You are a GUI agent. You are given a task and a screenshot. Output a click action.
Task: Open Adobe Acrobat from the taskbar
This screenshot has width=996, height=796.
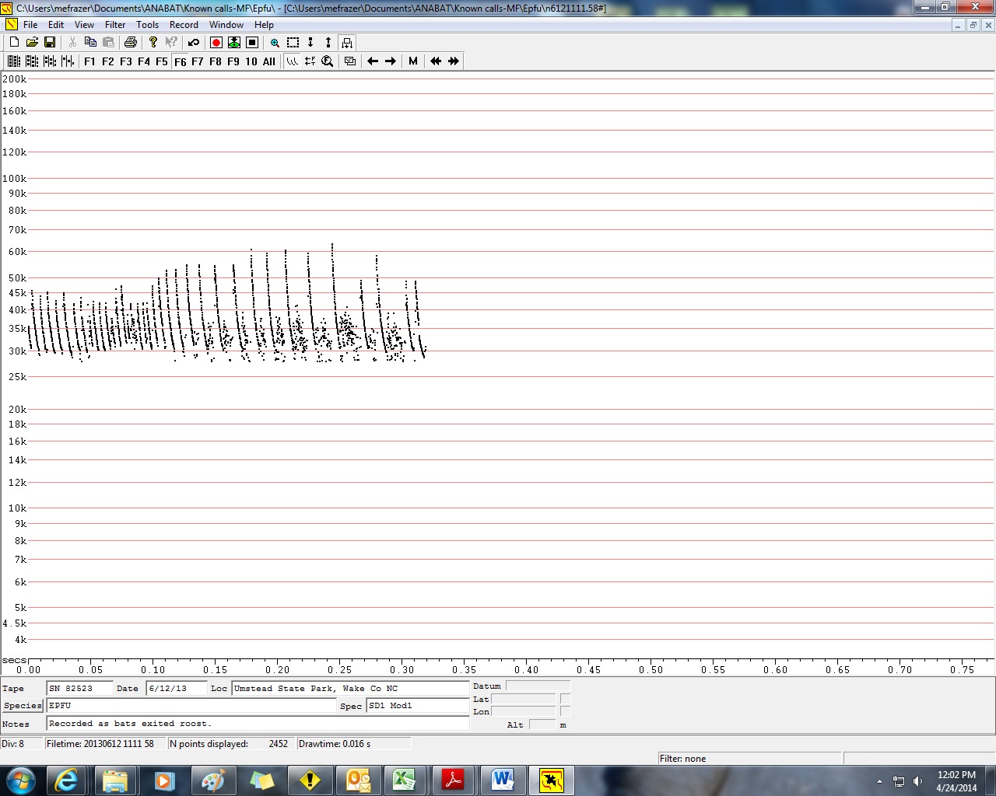tap(454, 780)
